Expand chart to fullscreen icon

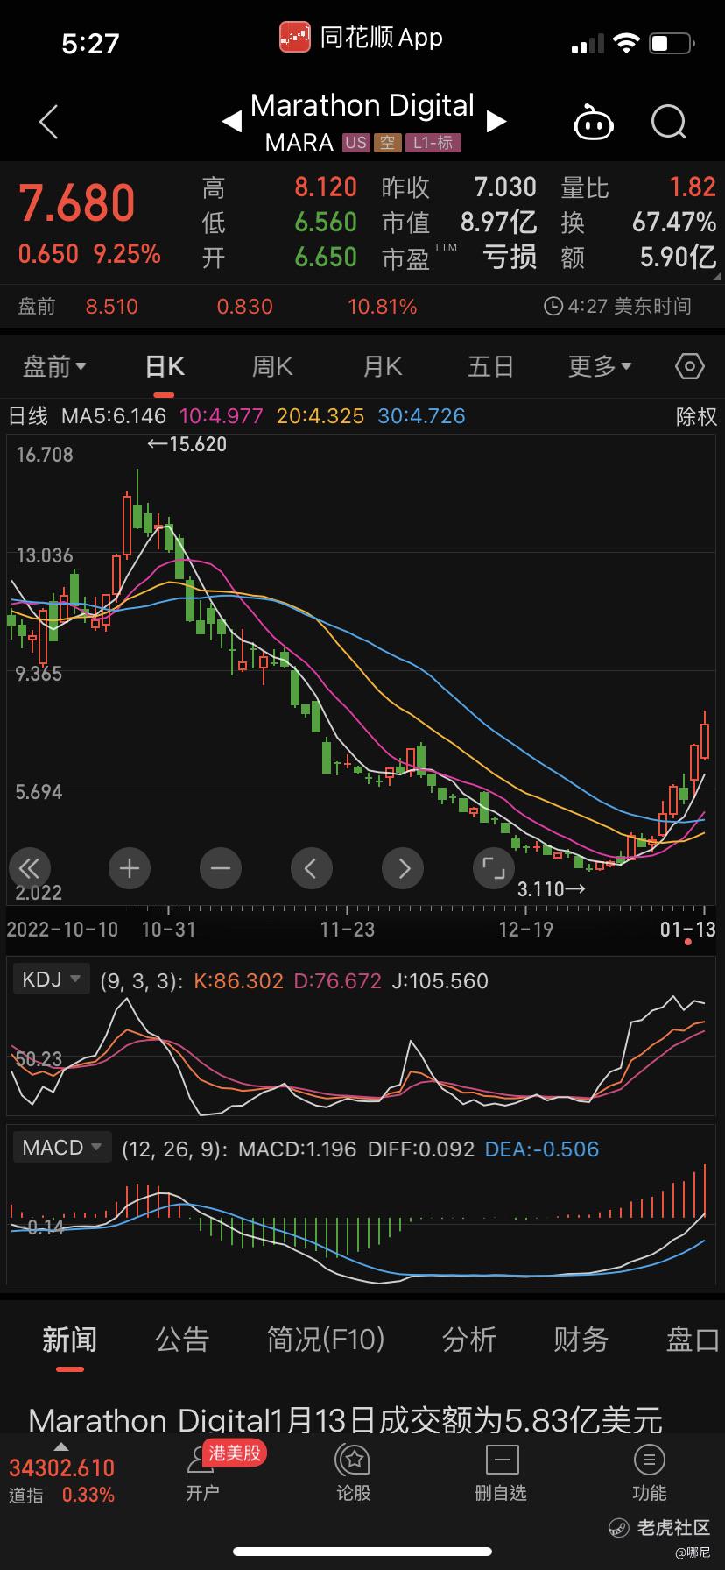pos(494,868)
